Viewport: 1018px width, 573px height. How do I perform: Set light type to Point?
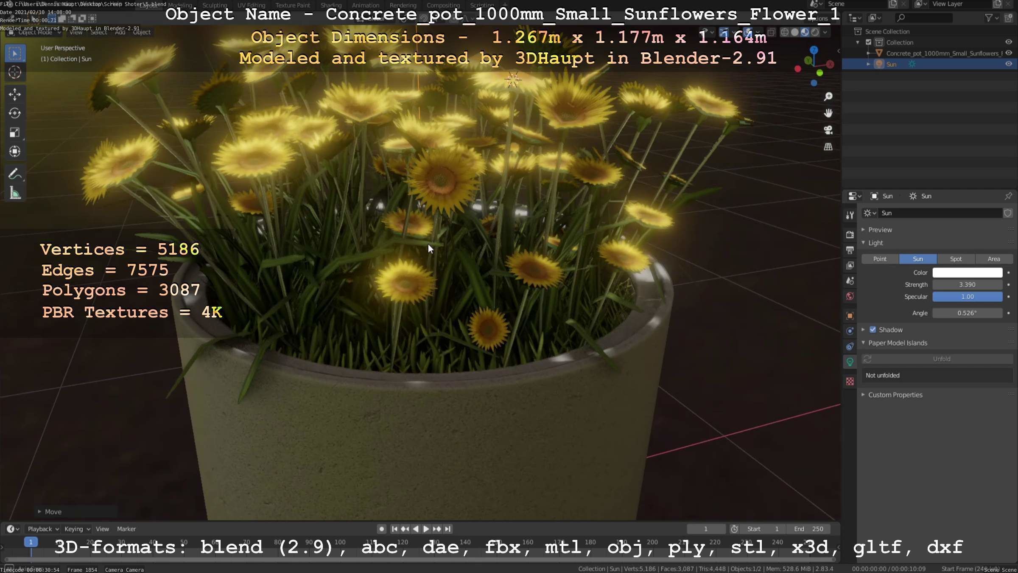[x=880, y=259]
